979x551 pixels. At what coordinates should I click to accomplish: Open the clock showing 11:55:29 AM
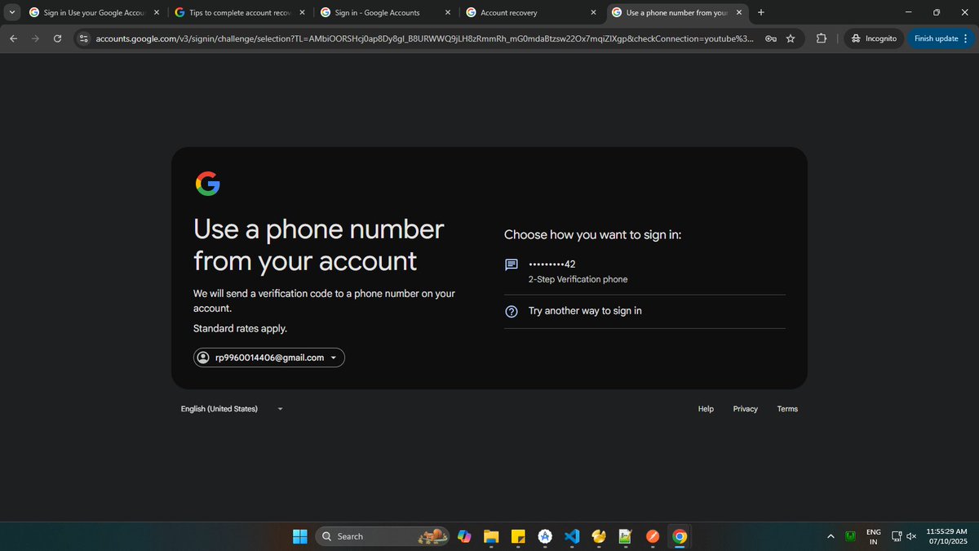click(946, 536)
